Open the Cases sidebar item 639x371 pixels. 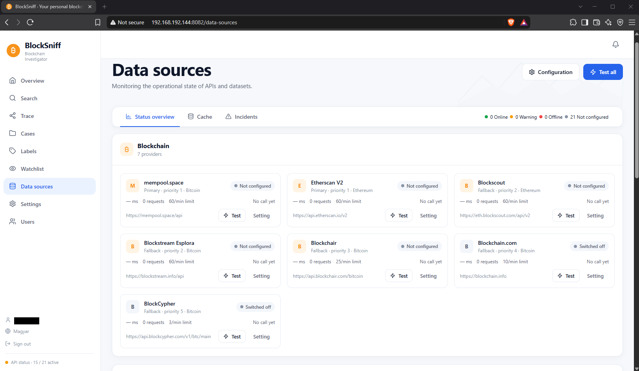49,134
